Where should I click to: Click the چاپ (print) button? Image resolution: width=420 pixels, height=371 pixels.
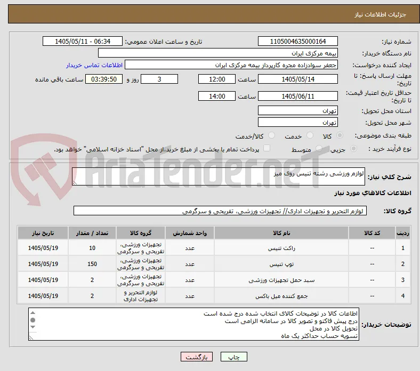(233, 357)
